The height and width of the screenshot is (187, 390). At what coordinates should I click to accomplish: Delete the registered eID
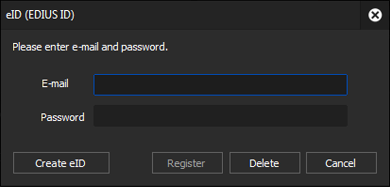tap(264, 163)
